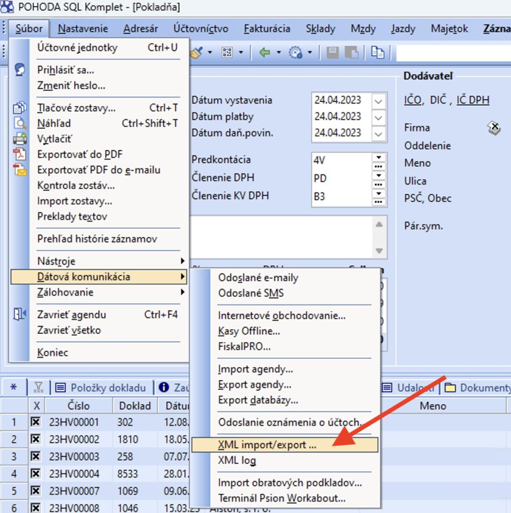Click the brush icon in the toolbar
Viewport: 511px width, 513px height.
coord(197,52)
